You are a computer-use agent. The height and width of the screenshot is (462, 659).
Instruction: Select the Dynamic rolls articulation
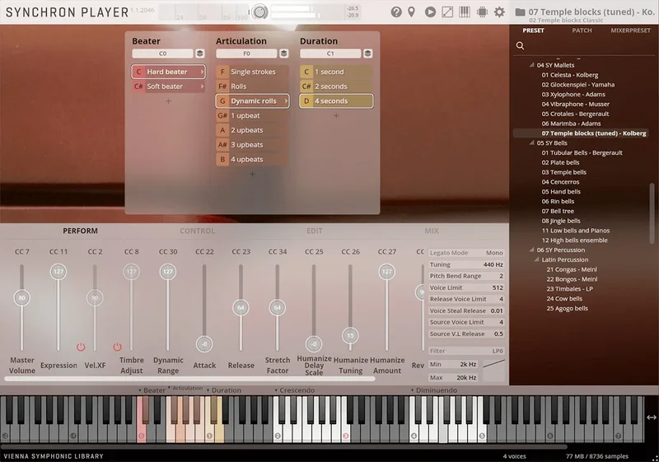click(252, 101)
